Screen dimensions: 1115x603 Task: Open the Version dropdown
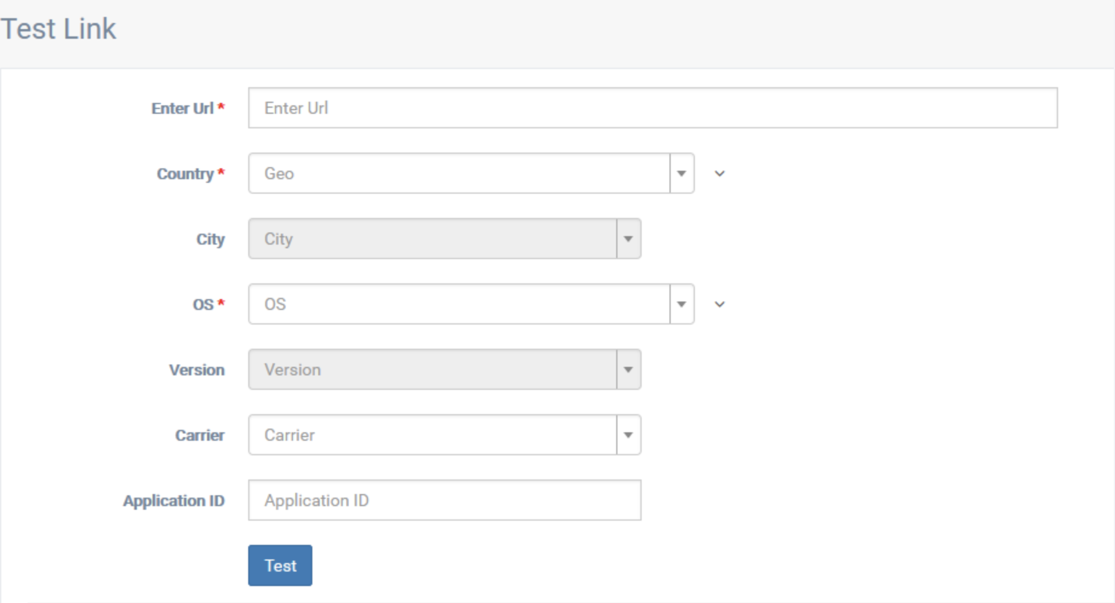click(436, 369)
